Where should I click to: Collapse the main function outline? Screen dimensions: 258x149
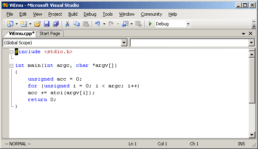pos(11,66)
